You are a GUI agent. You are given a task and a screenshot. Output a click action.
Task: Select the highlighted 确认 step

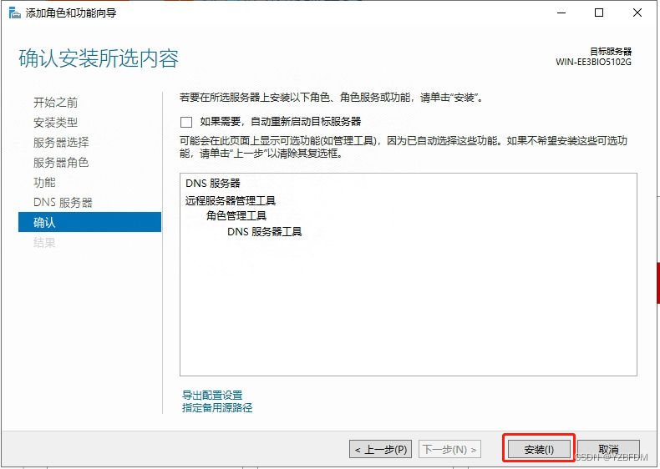coord(89,222)
